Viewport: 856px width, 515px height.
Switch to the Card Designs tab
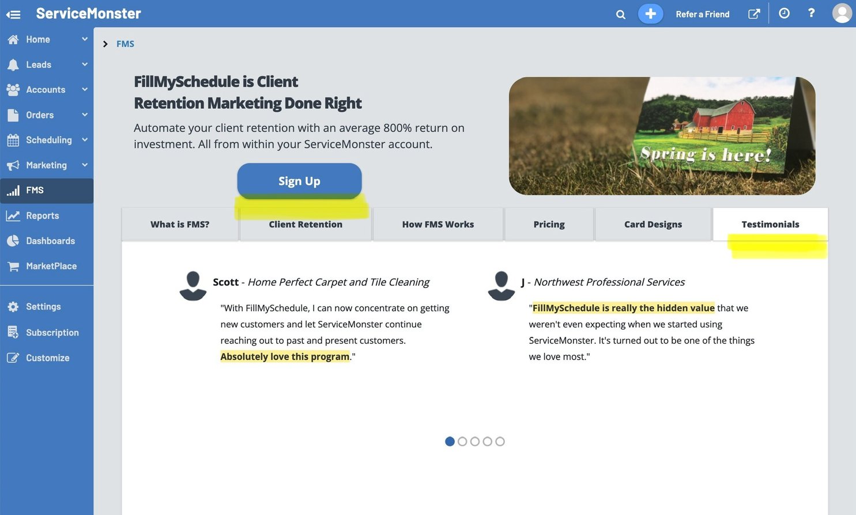(x=653, y=224)
